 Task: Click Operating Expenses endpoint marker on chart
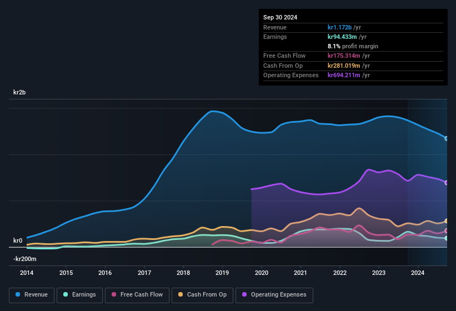click(447, 183)
